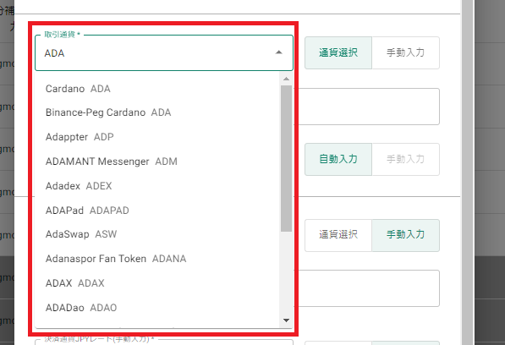
Task: Select ADAPad ADAPAD from the list
Action: point(156,211)
